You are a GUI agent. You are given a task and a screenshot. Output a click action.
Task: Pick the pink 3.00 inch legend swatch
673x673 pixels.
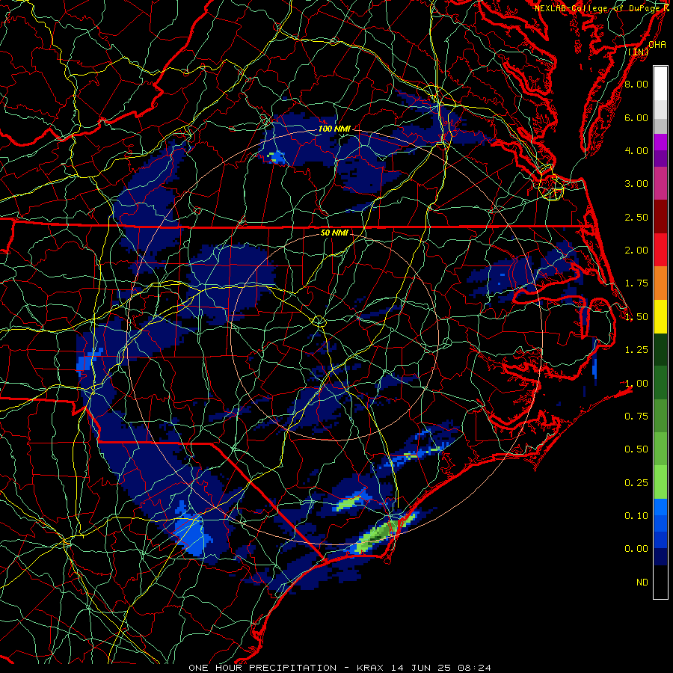660,183
